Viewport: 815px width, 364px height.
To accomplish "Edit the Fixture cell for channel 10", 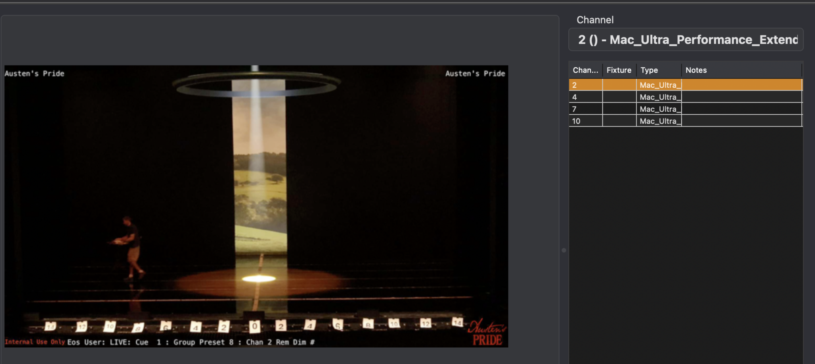I will [x=618, y=120].
